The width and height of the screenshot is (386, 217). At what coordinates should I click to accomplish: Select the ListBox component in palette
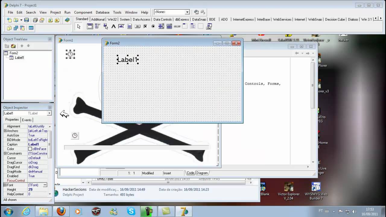click(x=161, y=27)
